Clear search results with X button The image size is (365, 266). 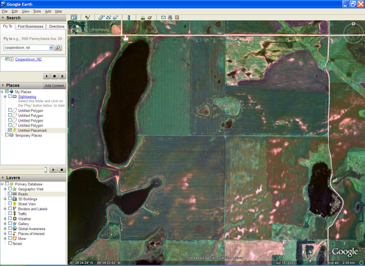[62, 76]
